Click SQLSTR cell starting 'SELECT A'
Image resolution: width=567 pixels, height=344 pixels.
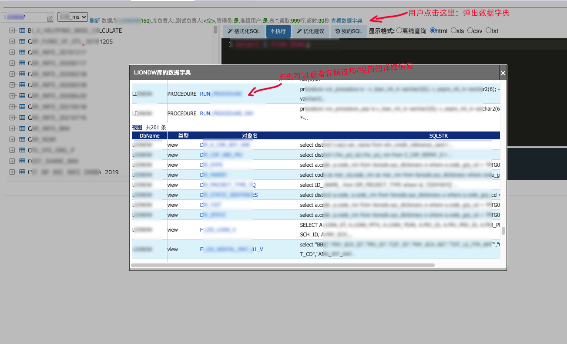pyautogui.click(x=400, y=229)
